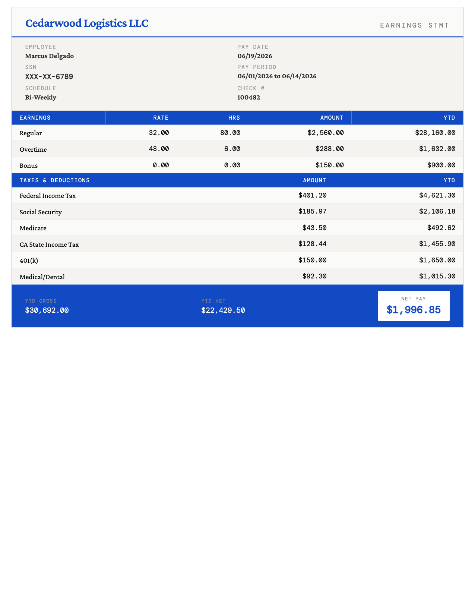475x615 pixels.
Task: Select CA State Income Tax amount $128.44
Action: [x=312, y=244]
